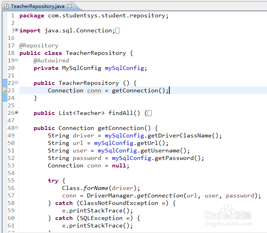Collapse the getConnection method at line 48
Viewport: 267px width, 233px height.
coord(16,127)
